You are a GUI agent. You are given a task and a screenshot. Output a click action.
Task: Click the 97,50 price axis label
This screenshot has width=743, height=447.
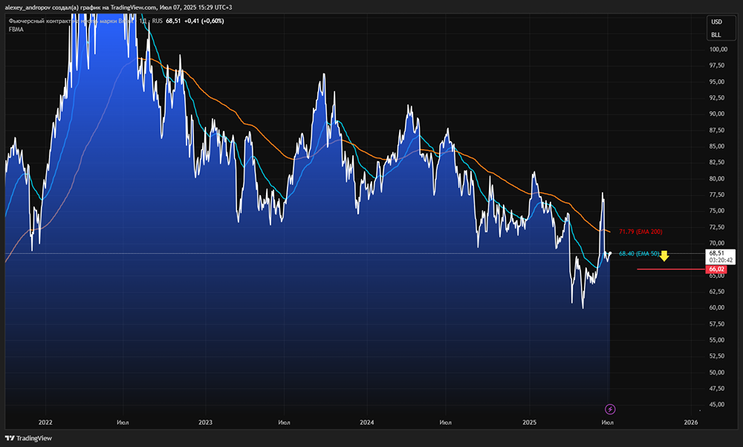717,65
